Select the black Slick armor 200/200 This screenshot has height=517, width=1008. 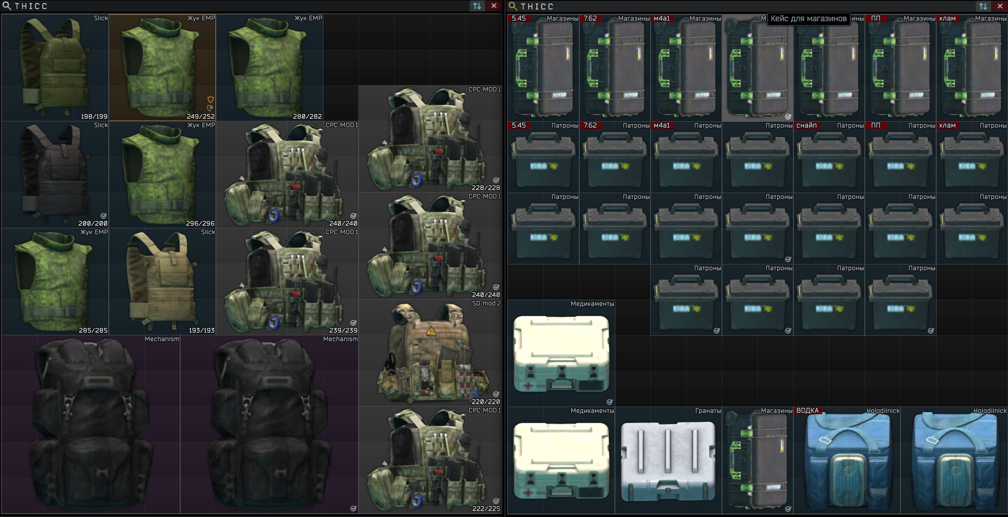pos(55,175)
